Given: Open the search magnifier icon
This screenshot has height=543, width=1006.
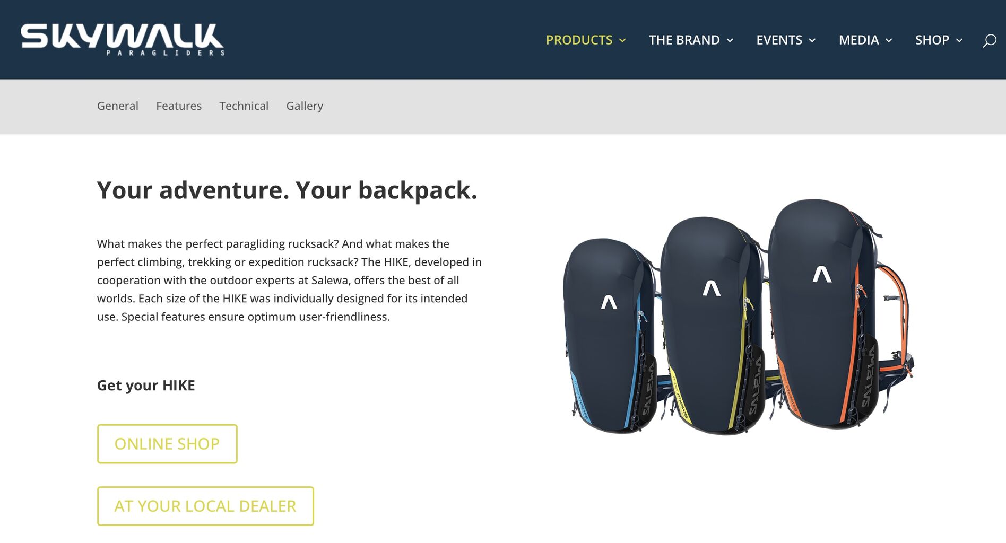Looking at the screenshot, I should point(989,40).
